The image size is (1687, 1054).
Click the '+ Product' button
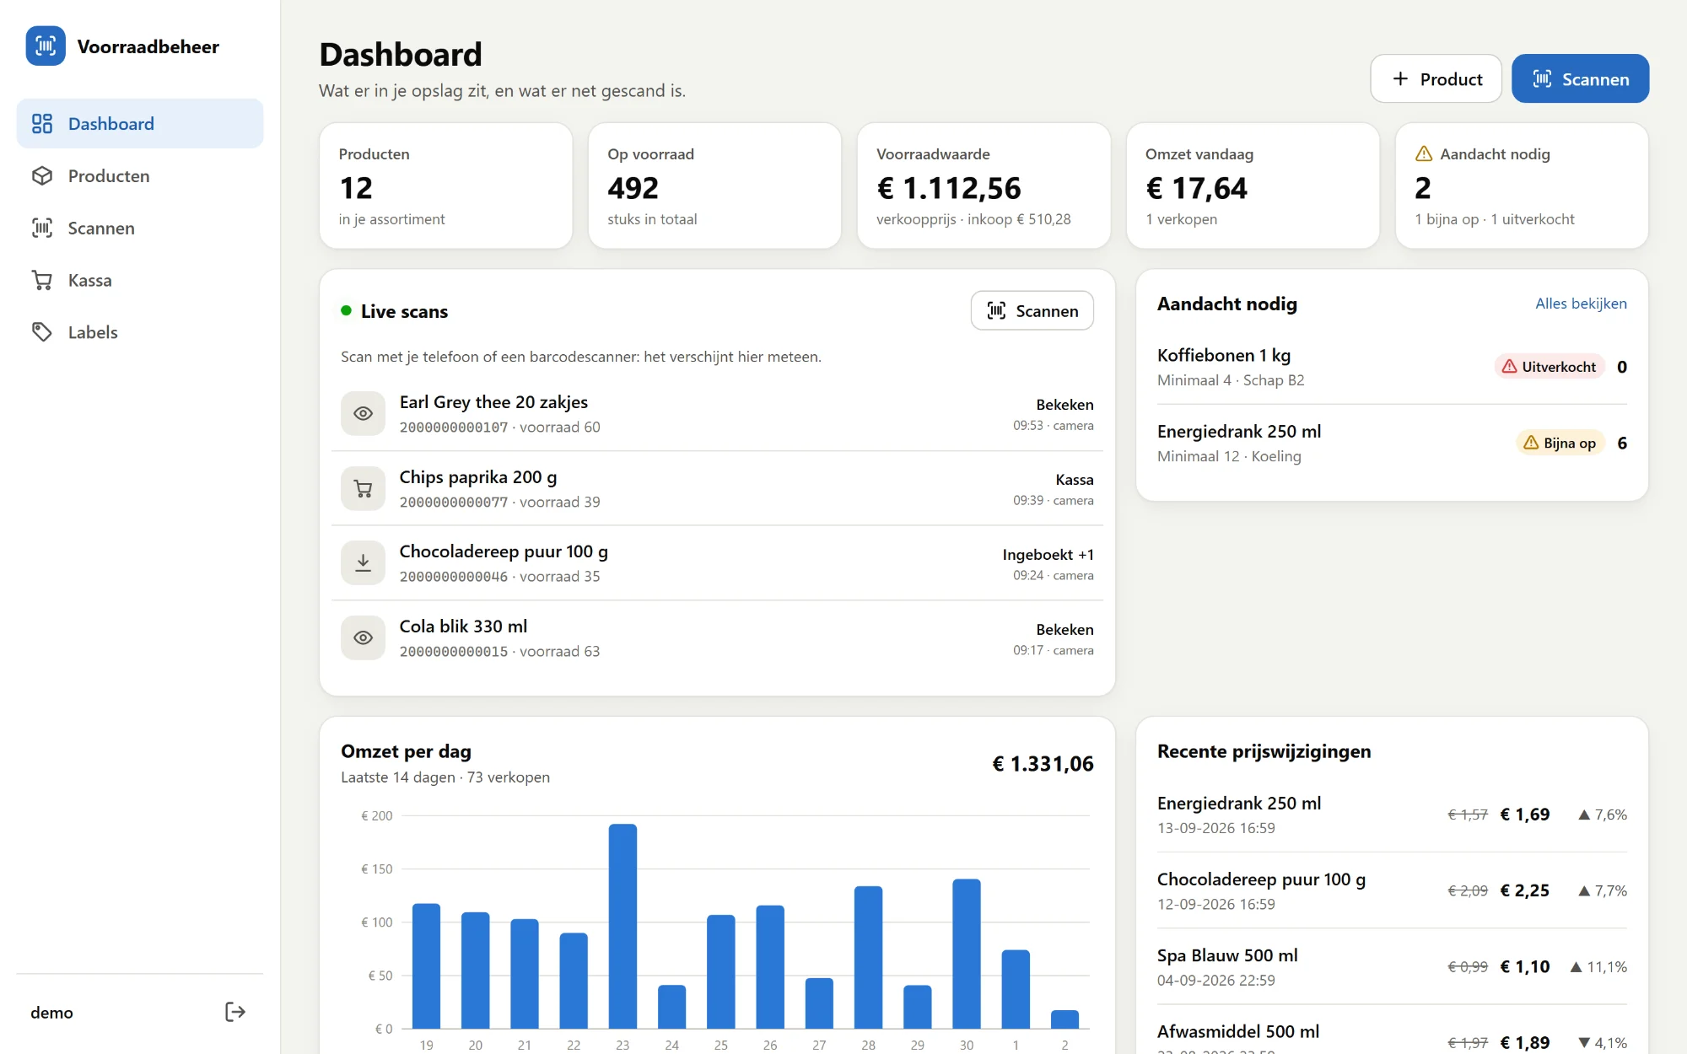coord(1436,79)
